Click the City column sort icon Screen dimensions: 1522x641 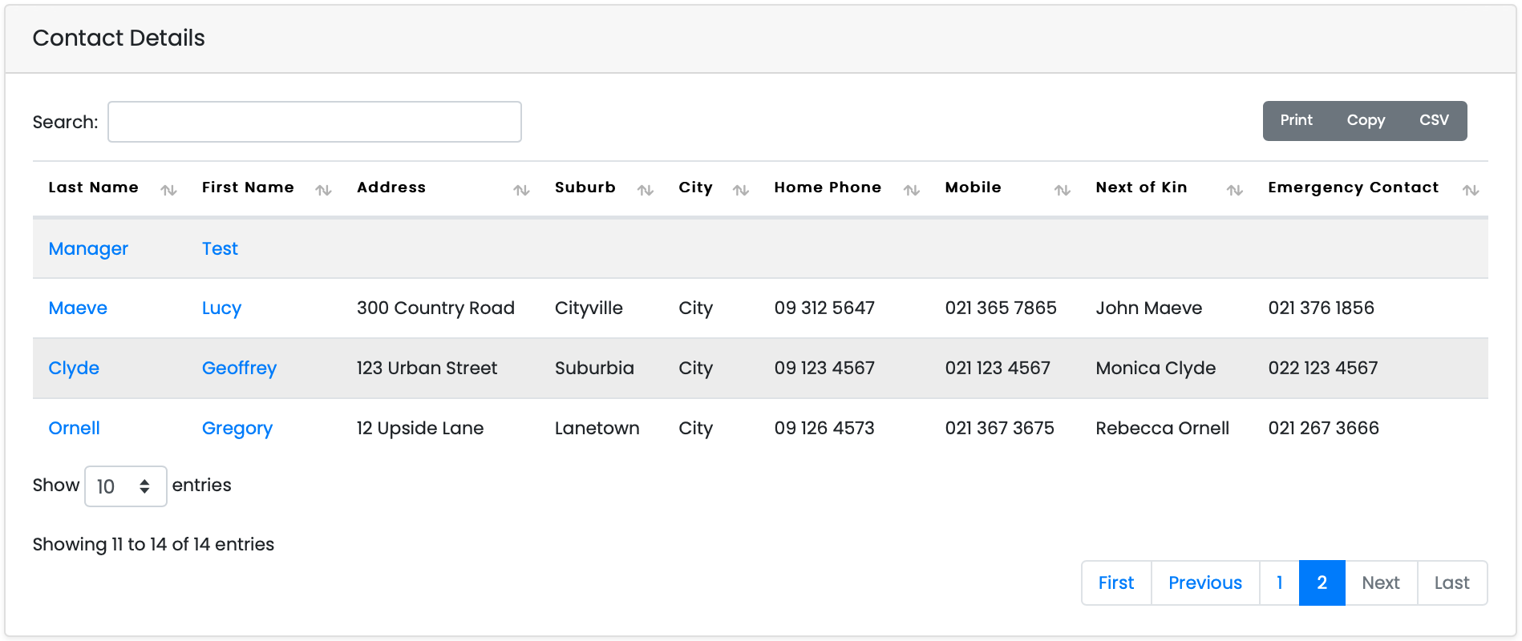740,190
